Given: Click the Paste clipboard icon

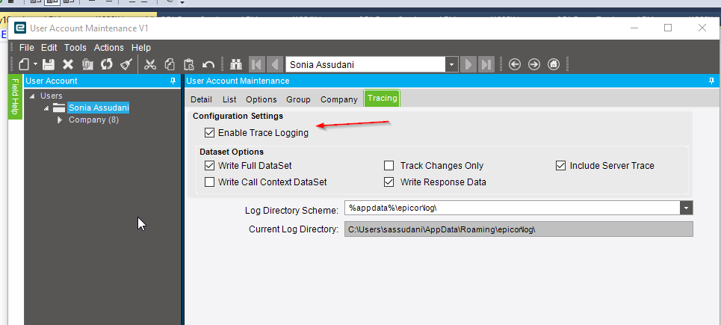Looking at the screenshot, I should 189,64.
